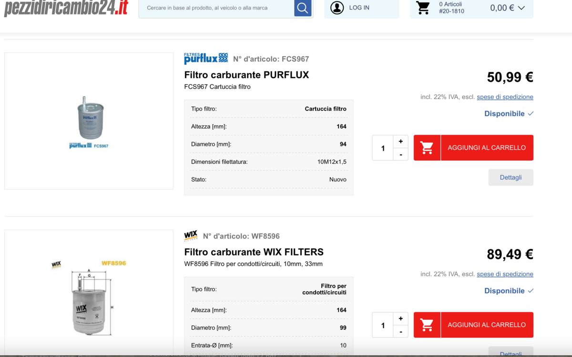Open Filtro carburante WIX FILTERS title

pyautogui.click(x=254, y=252)
